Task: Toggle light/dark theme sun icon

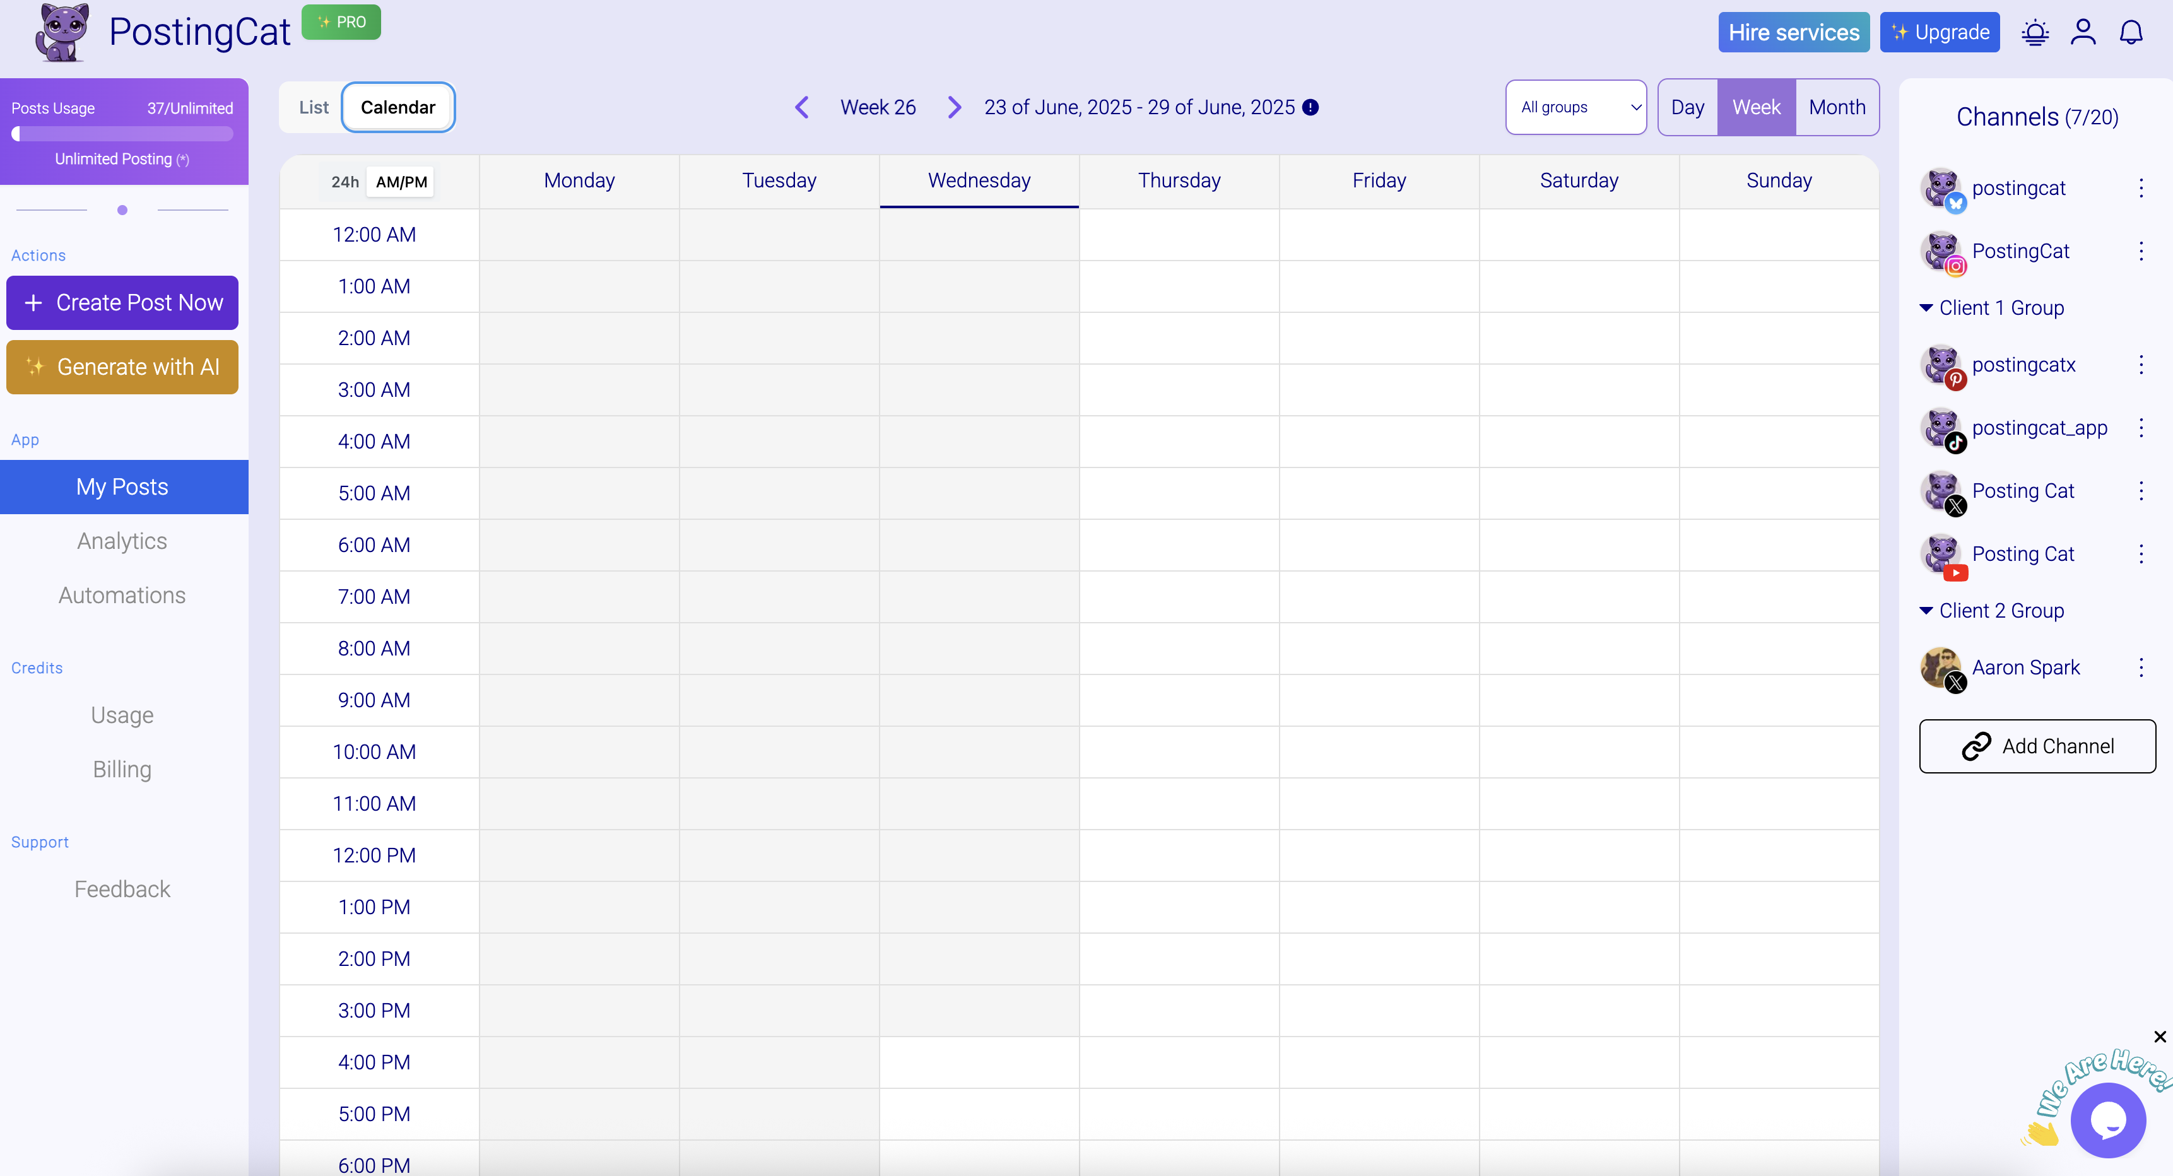Action: pos(2035,33)
